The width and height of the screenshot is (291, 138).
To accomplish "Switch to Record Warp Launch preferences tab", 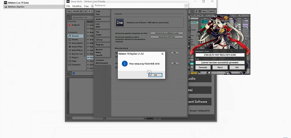I will pos(102,52).
